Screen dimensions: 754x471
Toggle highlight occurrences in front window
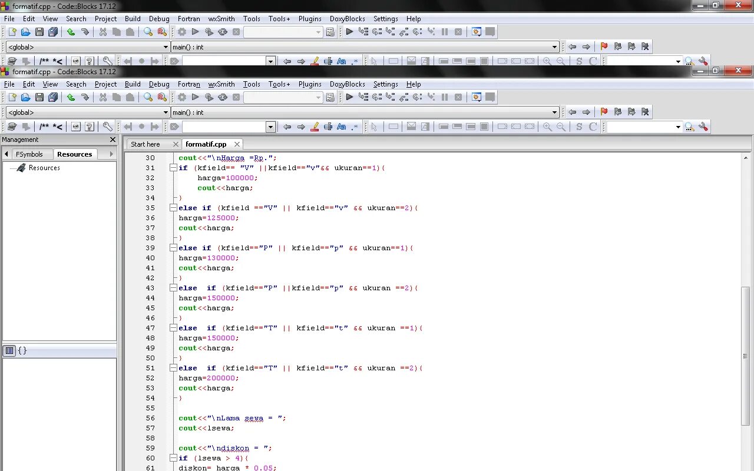[x=315, y=127]
